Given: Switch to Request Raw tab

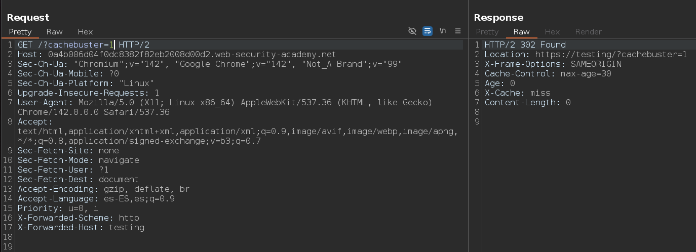Looking at the screenshot, I should [x=55, y=31].
